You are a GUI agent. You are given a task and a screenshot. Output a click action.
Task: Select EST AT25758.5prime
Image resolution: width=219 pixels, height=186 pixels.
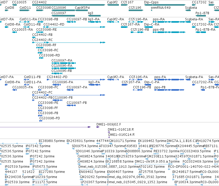140,174
